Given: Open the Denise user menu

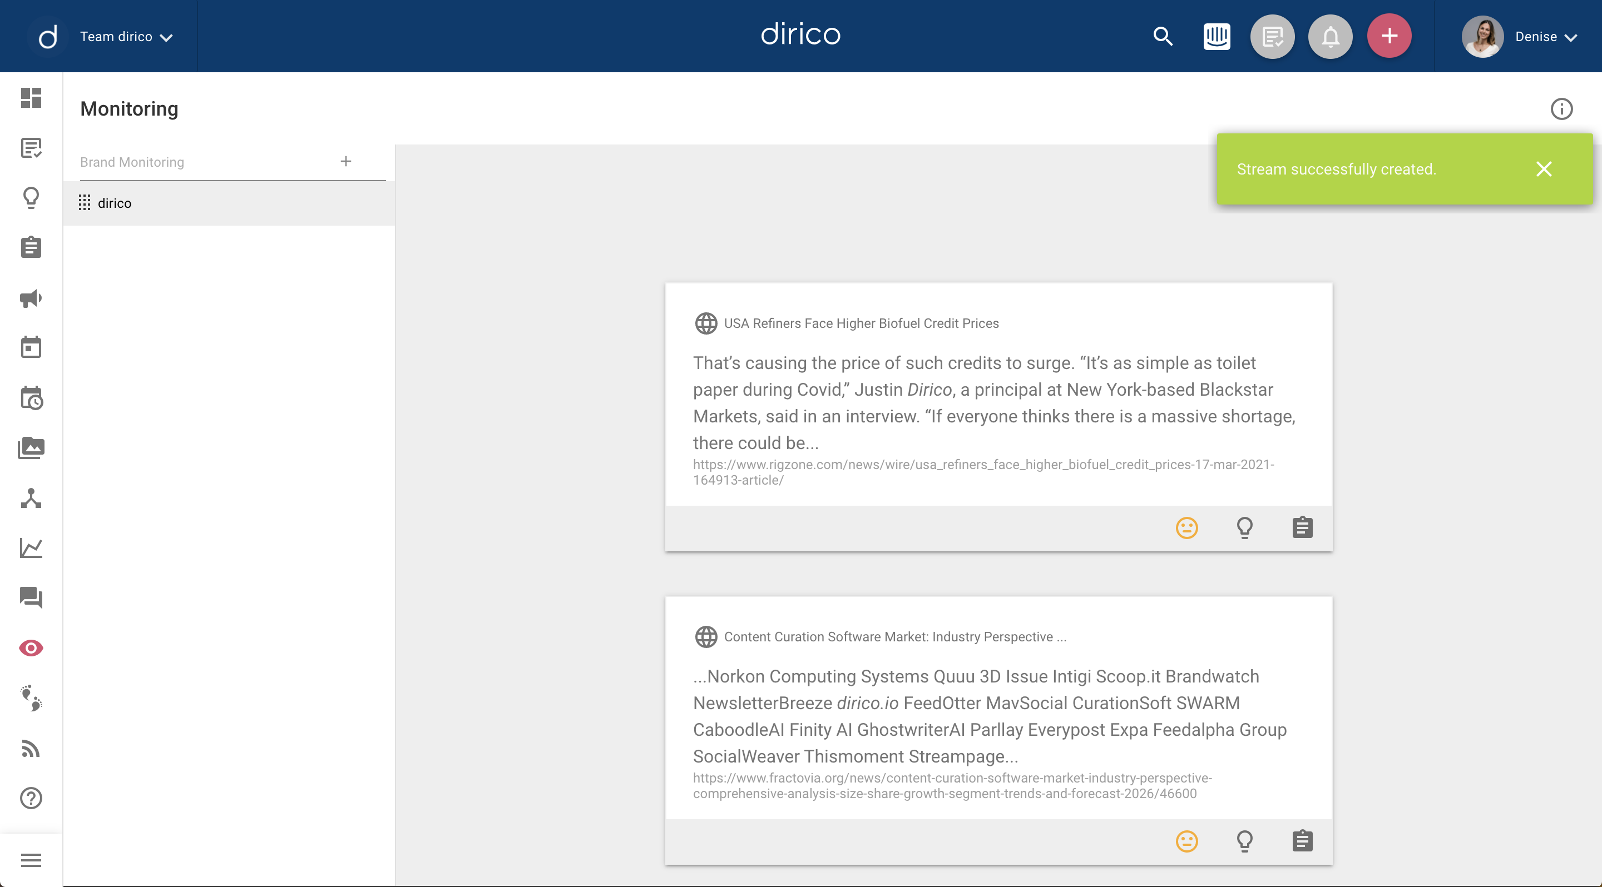Looking at the screenshot, I should tap(1546, 37).
